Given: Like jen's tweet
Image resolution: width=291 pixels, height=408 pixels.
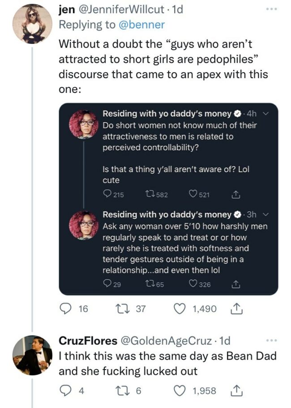Looking at the screenshot, I should coord(179,308).
